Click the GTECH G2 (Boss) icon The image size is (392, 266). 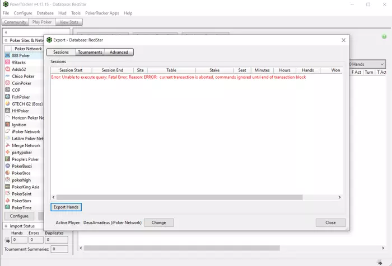pos(8,104)
